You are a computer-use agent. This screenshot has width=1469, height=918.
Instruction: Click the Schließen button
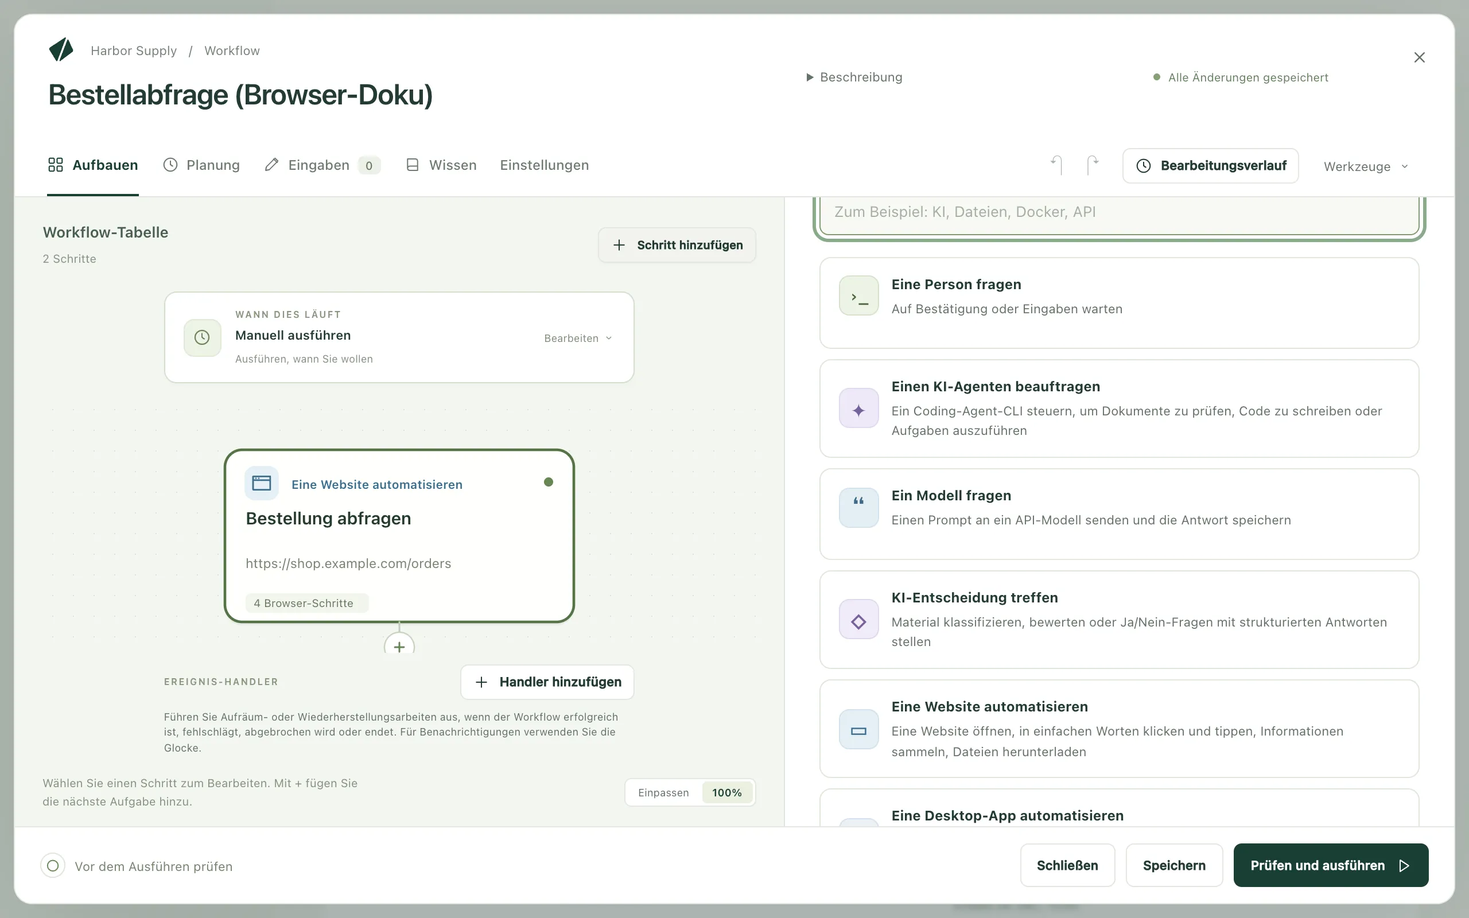(x=1067, y=865)
